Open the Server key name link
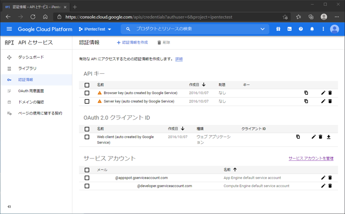345x214 pixels. pyautogui.click(x=139, y=101)
